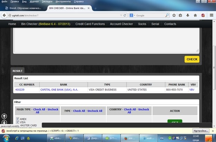Open the Закладки menu
216x142 pixels.
tap(47, 1)
